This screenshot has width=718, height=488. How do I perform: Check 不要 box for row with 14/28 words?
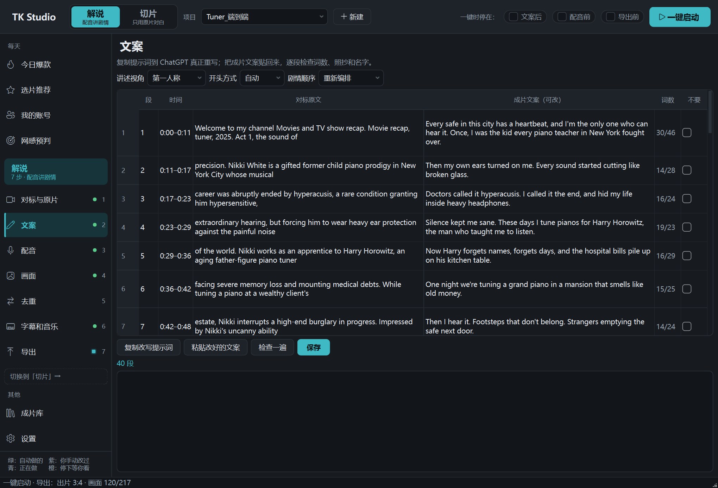(687, 170)
